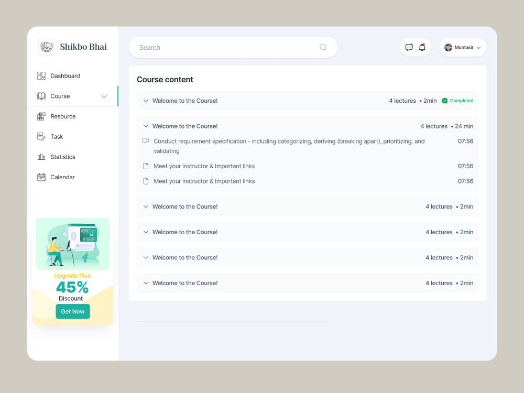Image resolution: width=524 pixels, height=393 pixels.
Task: Open the Muntasir profile dropdown
Action: point(463,47)
